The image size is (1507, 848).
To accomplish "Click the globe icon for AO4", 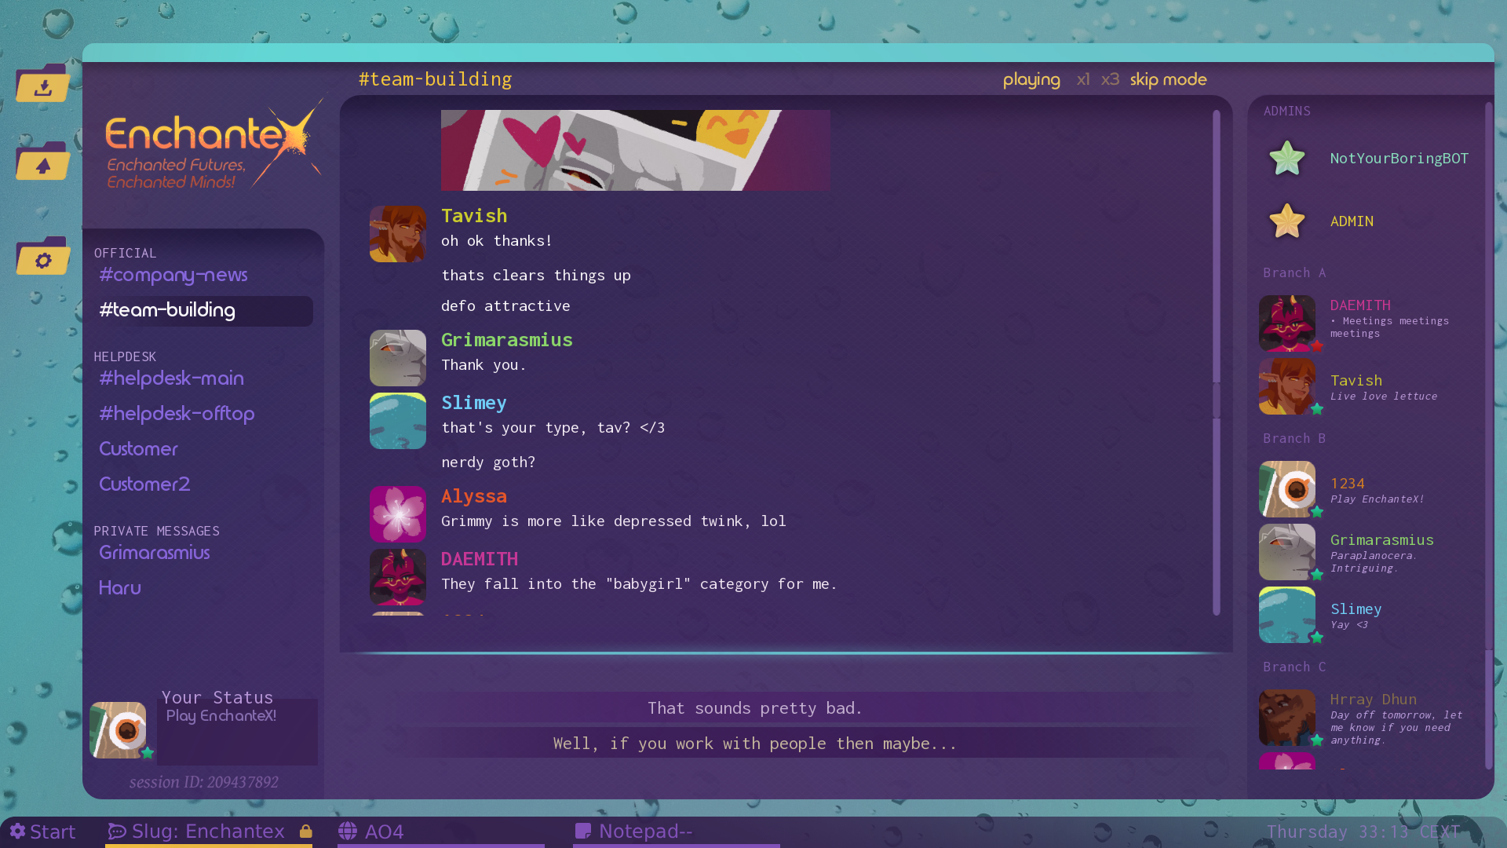I will (x=348, y=831).
